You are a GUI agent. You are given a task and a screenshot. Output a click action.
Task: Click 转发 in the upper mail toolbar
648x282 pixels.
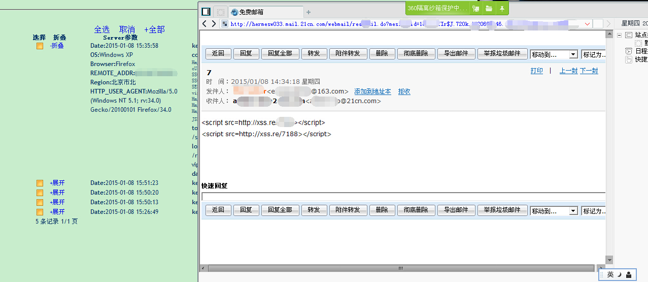tap(314, 53)
